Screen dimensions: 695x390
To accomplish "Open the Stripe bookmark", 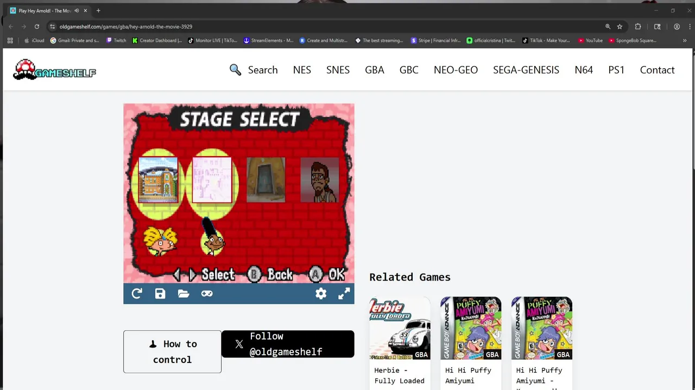I will (436, 41).
